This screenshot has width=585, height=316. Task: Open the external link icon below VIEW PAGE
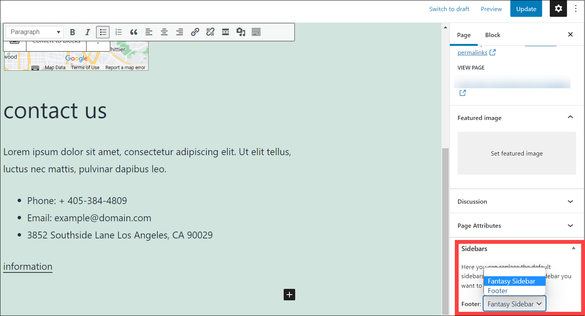point(462,92)
